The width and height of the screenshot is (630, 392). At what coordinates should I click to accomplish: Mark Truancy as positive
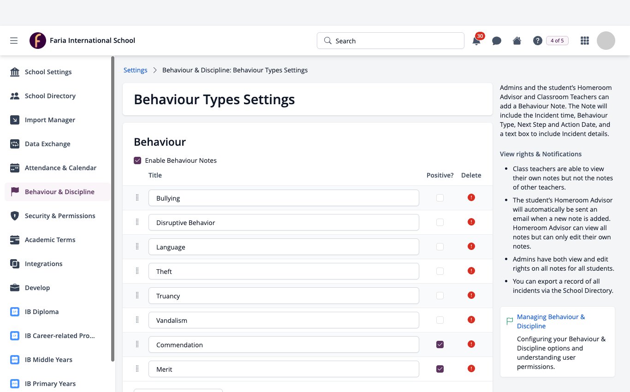click(440, 296)
